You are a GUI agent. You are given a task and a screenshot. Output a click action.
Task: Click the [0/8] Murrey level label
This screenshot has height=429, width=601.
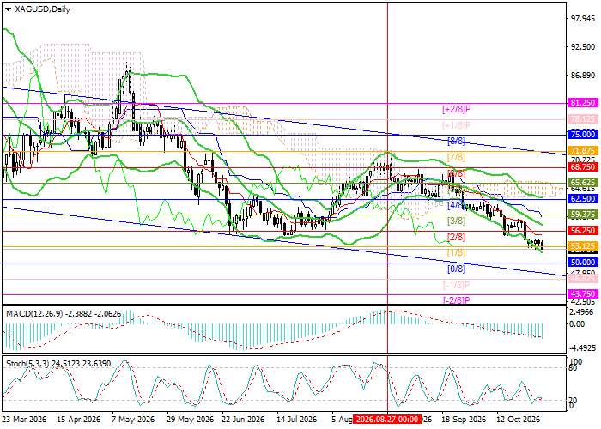(456, 269)
